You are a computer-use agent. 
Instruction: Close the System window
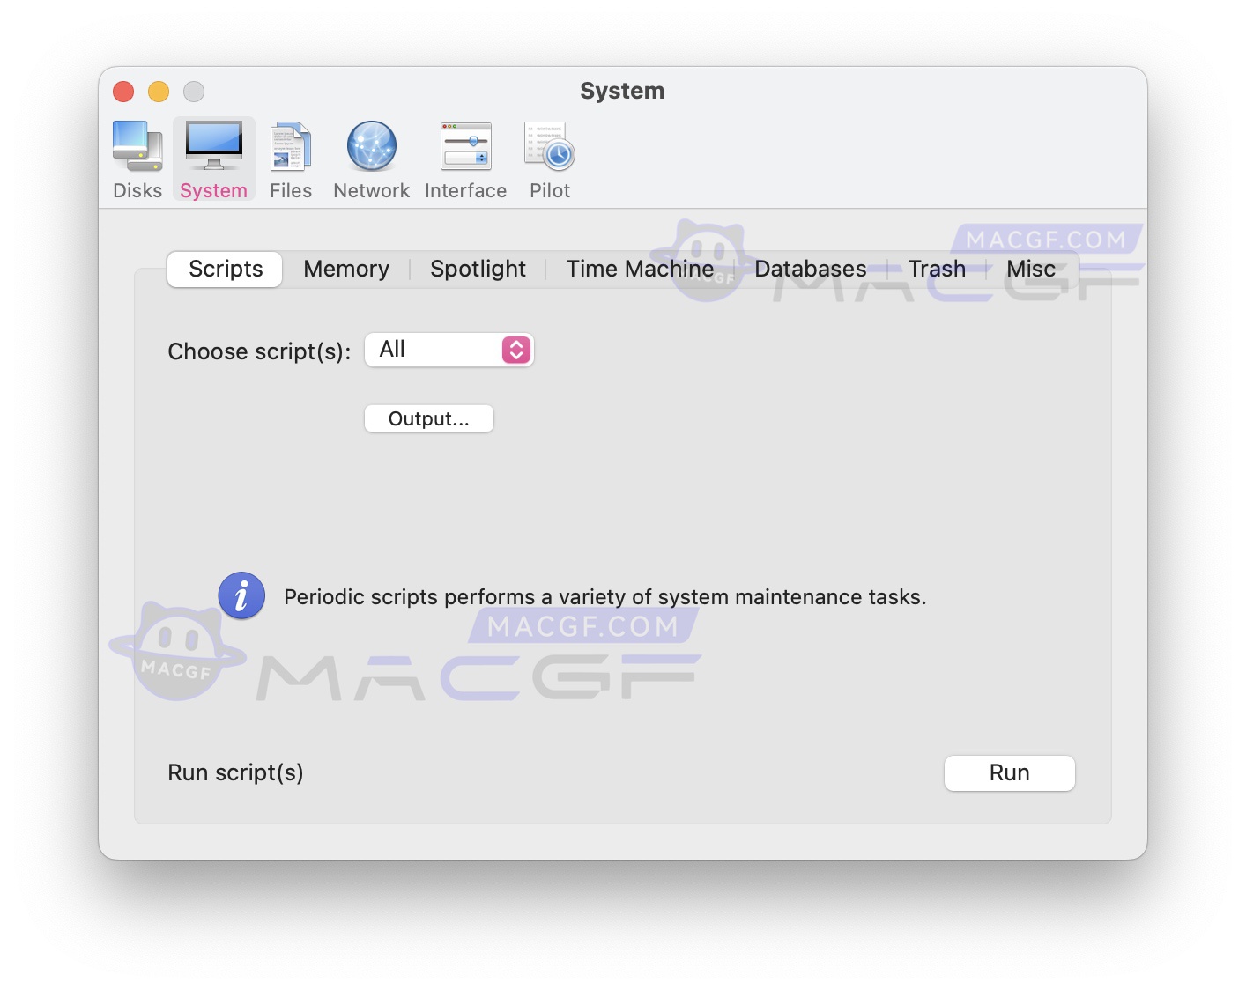click(123, 91)
